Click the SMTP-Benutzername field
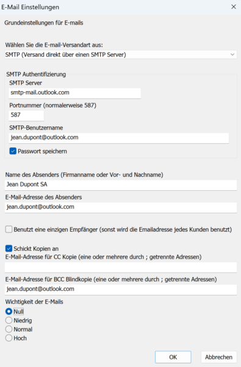Screen dimensions: 241x367 [x=118, y=138]
